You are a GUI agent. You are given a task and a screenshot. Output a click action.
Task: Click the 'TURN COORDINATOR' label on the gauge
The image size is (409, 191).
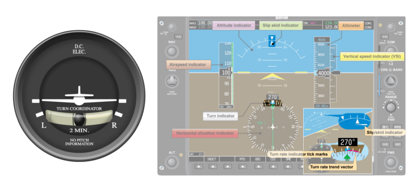tap(79, 109)
